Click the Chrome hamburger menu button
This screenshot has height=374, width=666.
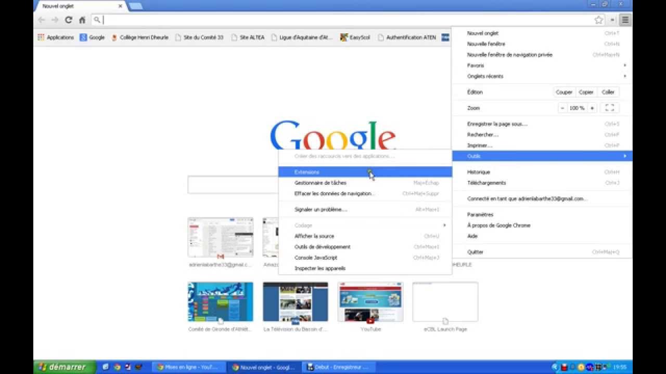pos(625,20)
